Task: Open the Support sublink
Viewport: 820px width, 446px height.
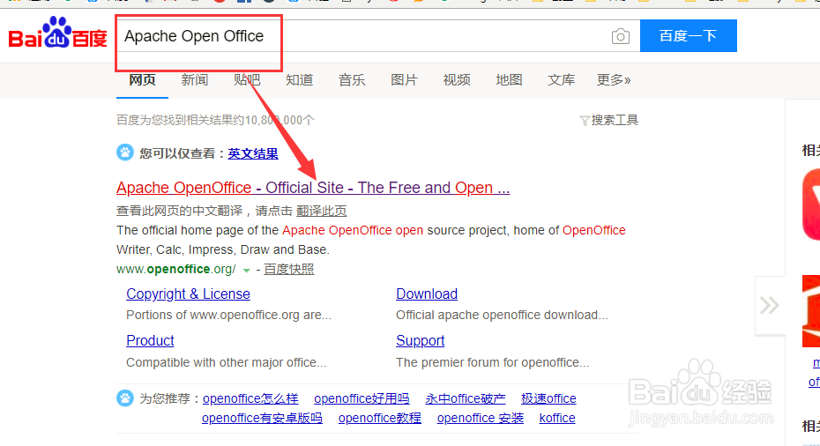Action: click(420, 341)
